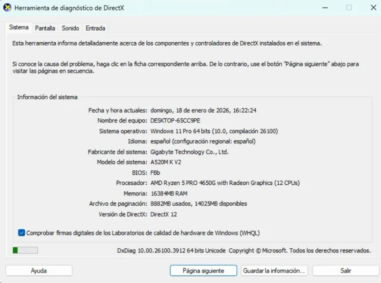Click the Windows 11 Pro 64 bits value
Image resolution: width=381 pixels, height=283 pixels.
[214, 131]
